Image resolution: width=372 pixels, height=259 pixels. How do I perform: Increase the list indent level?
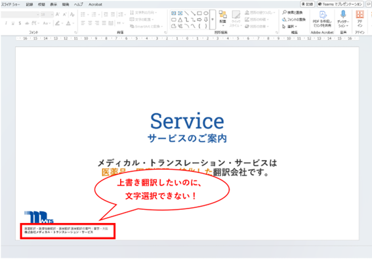[x=113, y=14]
